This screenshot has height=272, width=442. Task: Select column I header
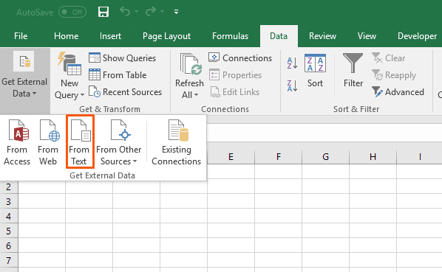click(419, 156)
